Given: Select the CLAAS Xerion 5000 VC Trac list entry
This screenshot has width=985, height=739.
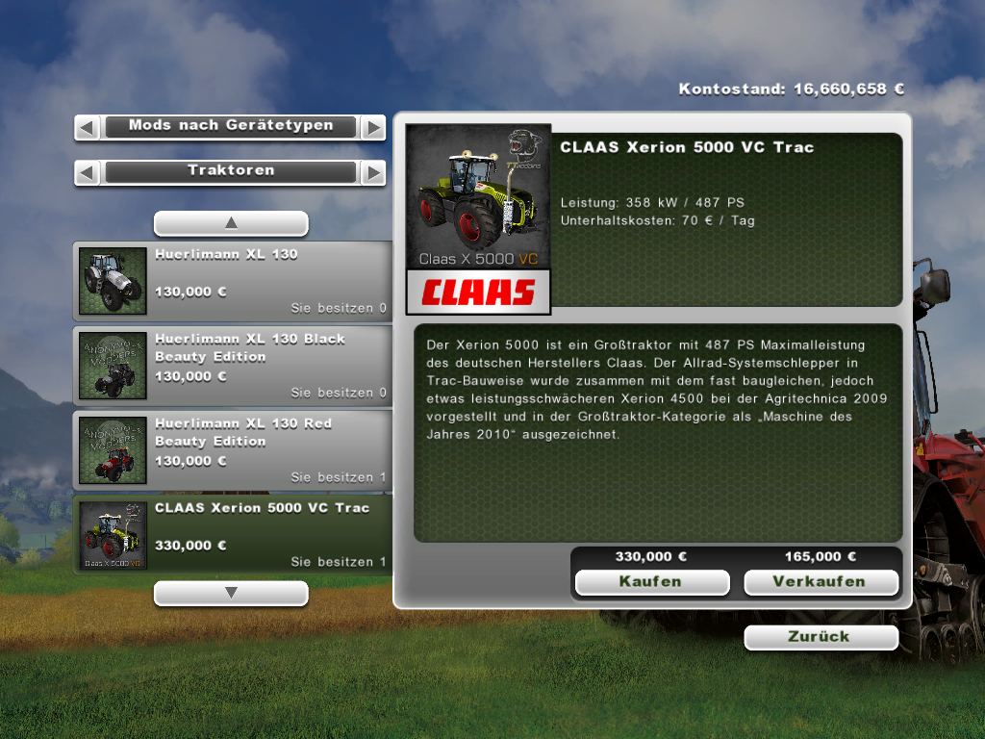Looking at the screenshot, I should pyautogui.click(x=233, y=535).
